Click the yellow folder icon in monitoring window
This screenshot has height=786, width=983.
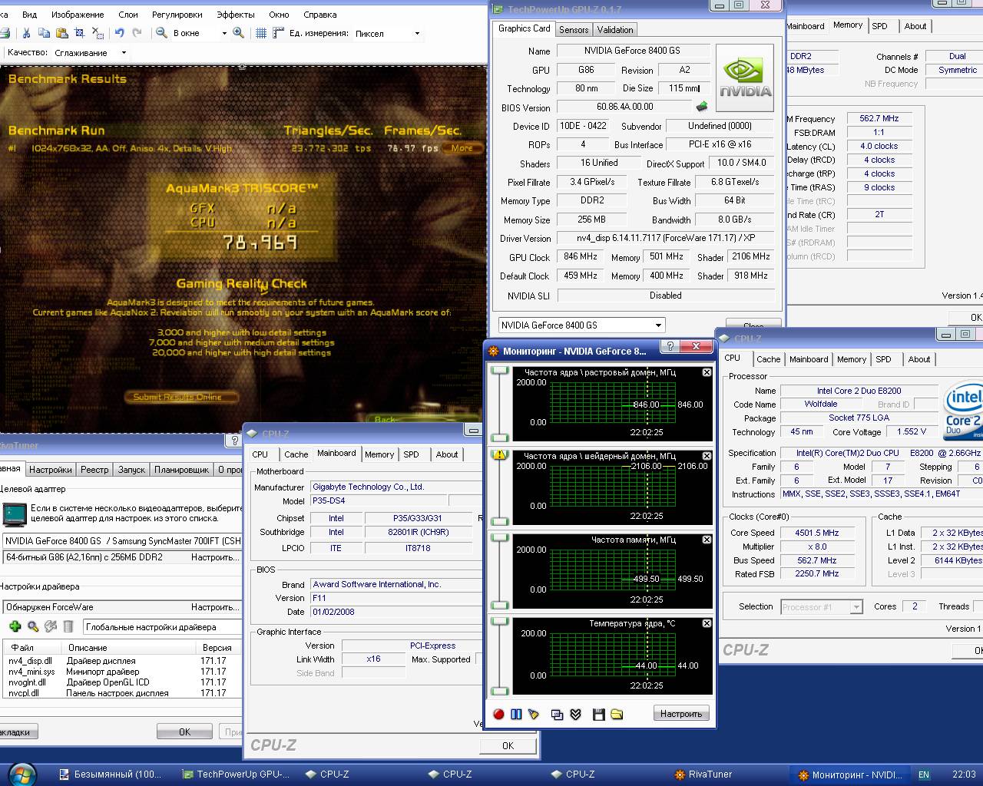click(x=617, y=714)
